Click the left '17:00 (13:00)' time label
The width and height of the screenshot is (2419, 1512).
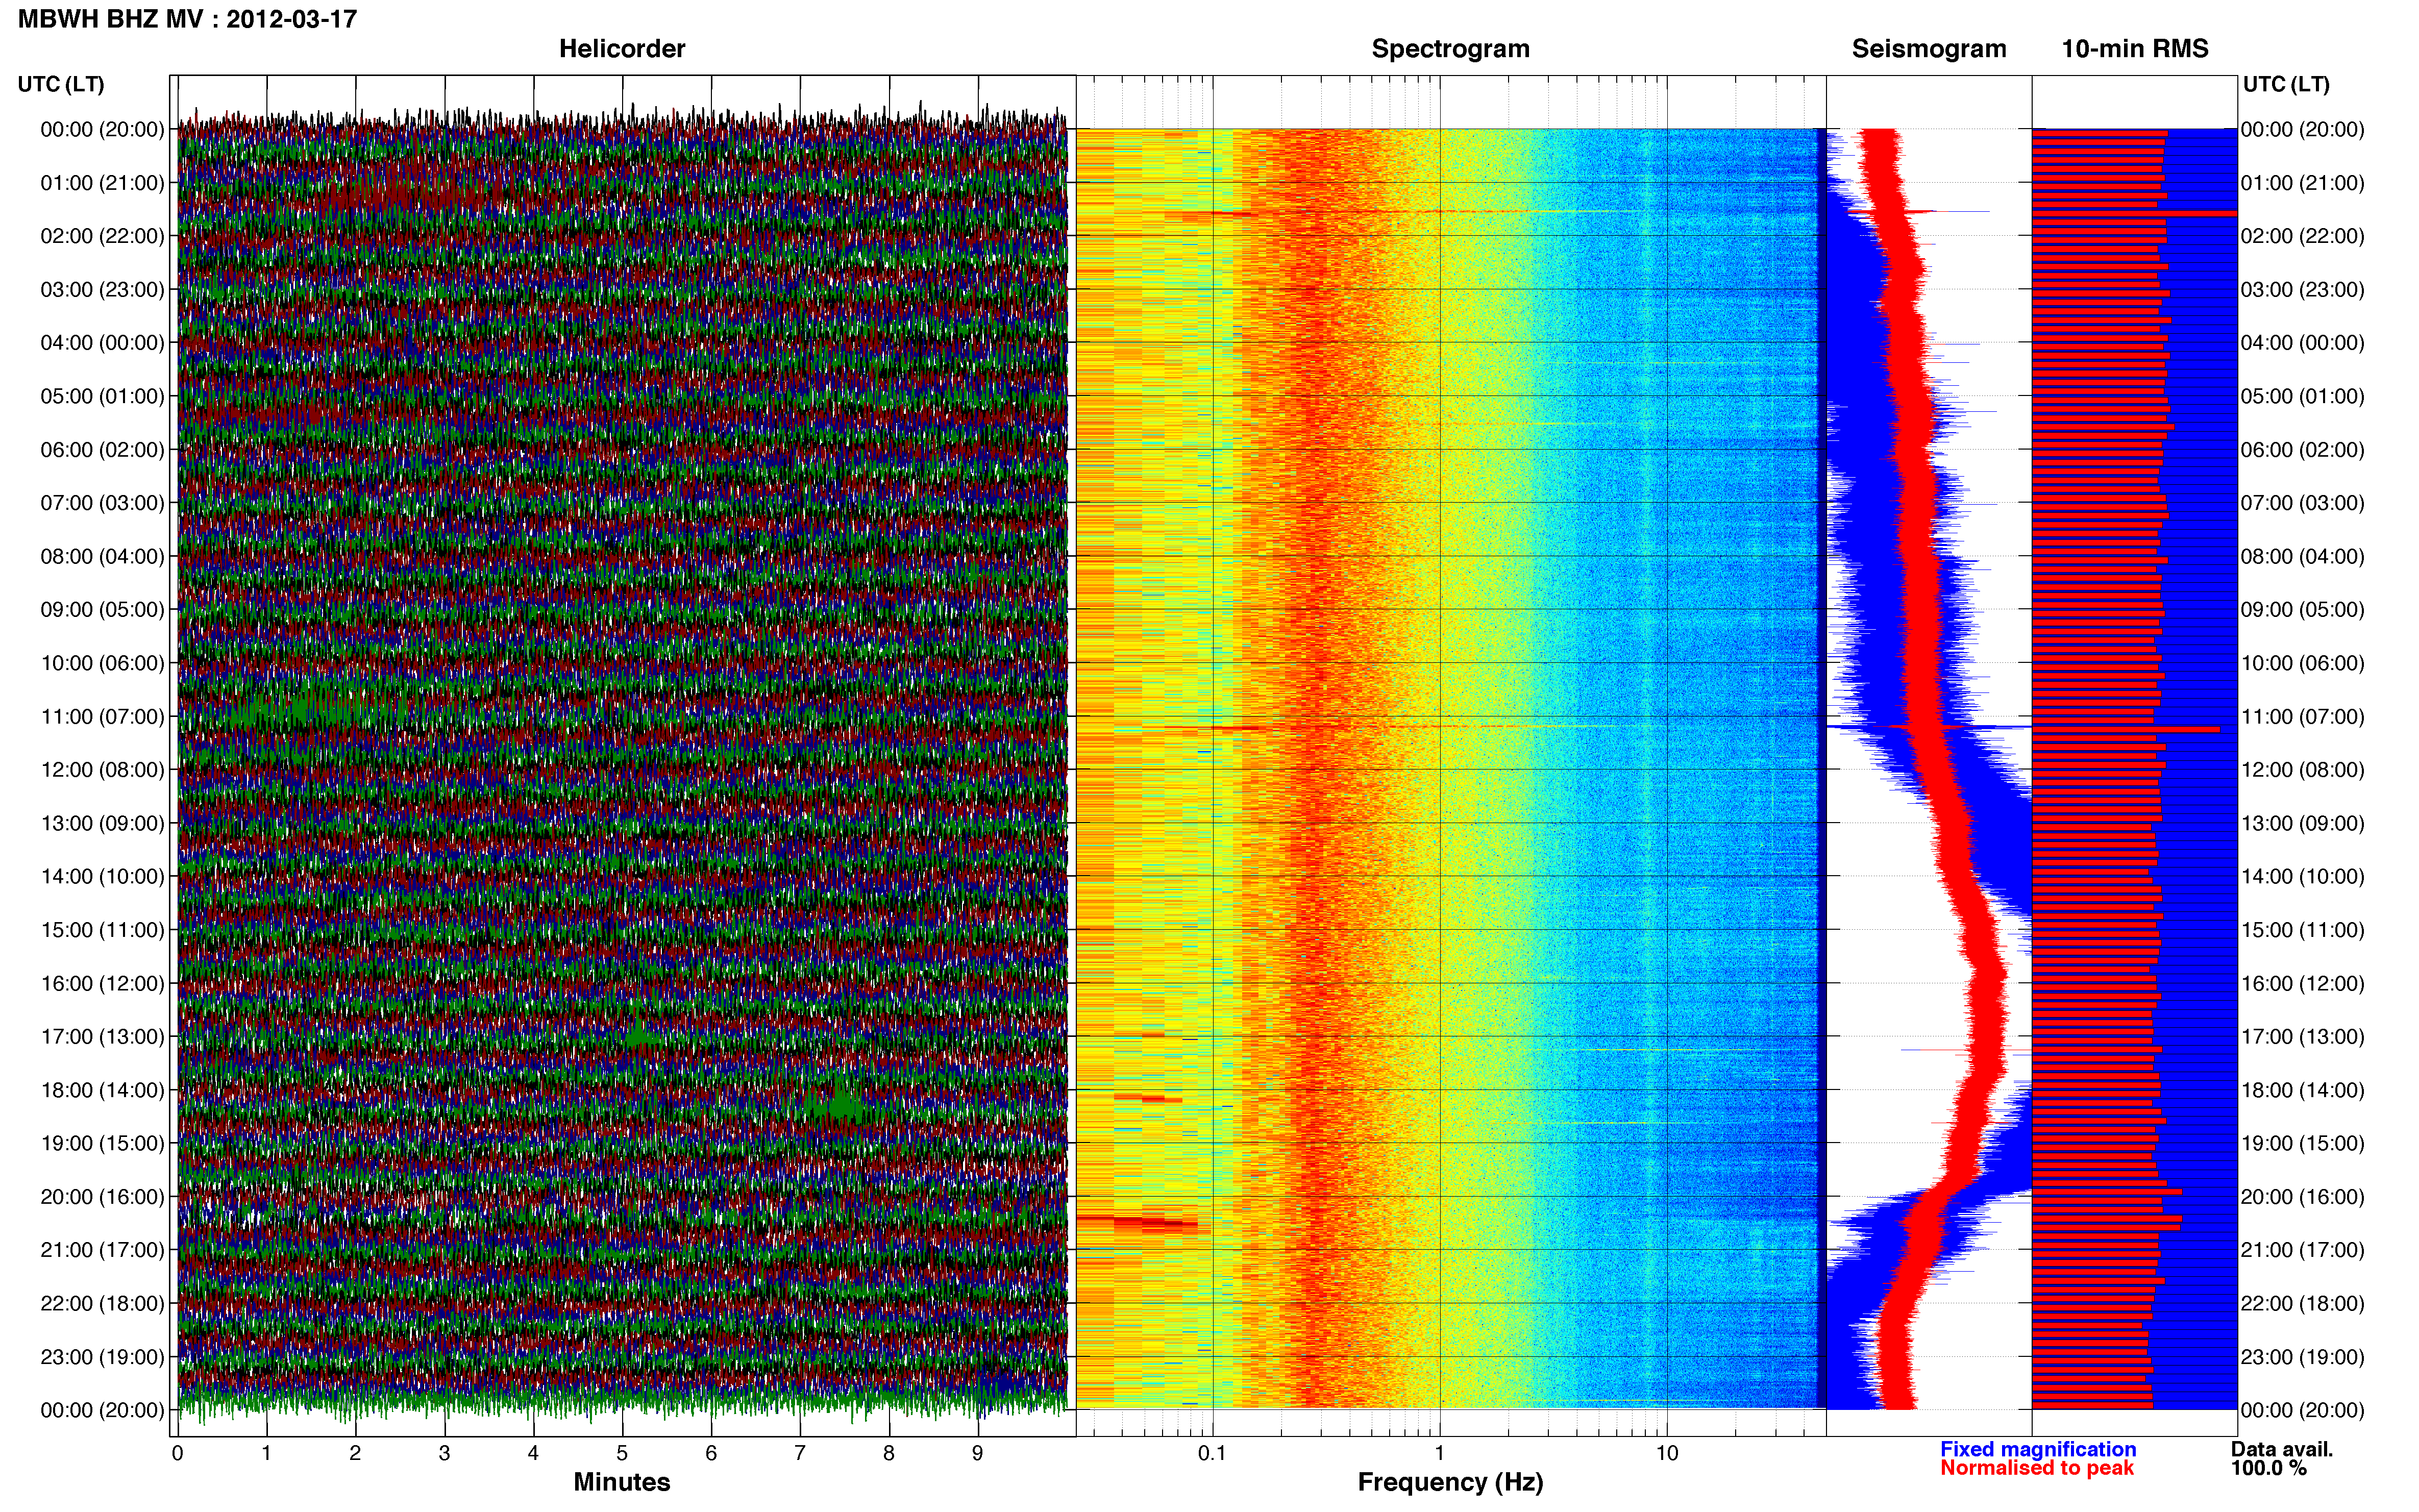[102, 1037]
